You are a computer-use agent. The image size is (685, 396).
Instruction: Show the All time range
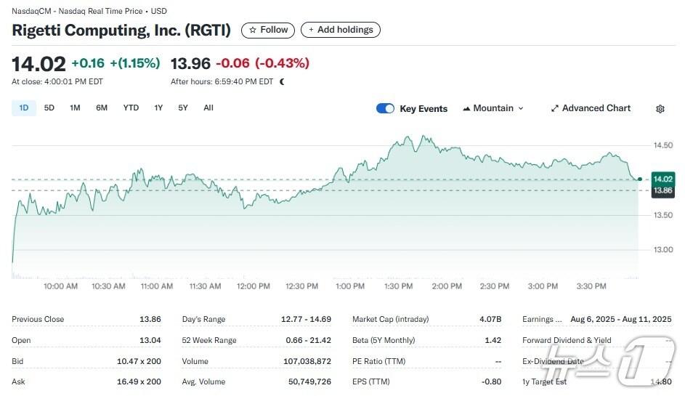[208, 108]
